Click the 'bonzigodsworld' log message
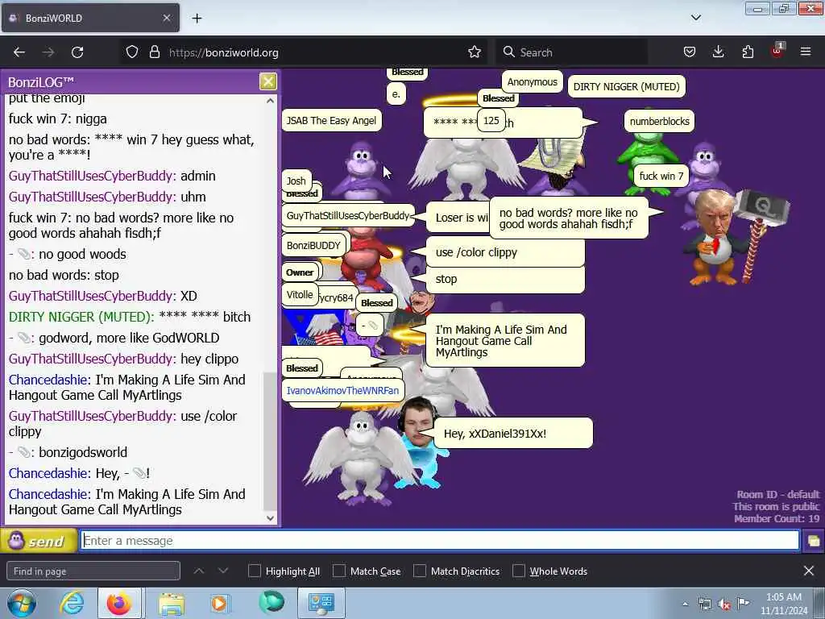The image size is (825, 619). (x=83, y=452)
